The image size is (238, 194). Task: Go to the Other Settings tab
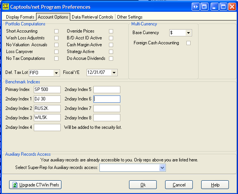point(129,17)
